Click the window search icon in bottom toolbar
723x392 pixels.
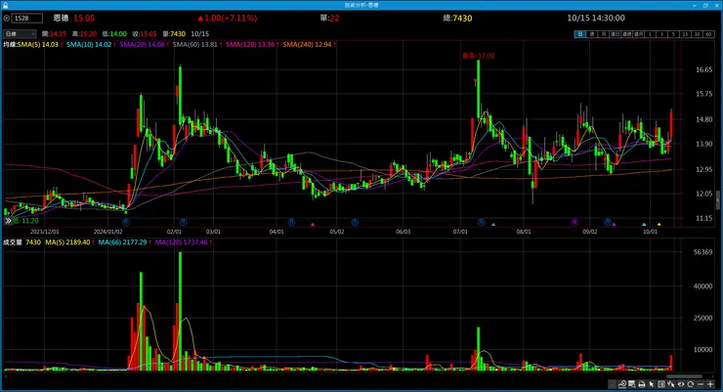632,384
